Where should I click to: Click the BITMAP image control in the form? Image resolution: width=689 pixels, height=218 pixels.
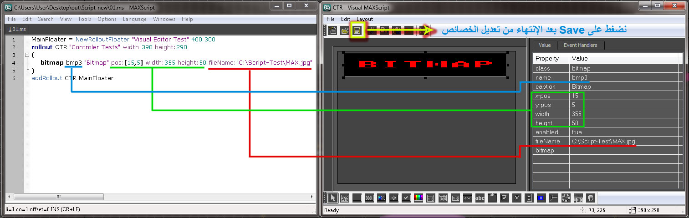[x=425, y=65]
